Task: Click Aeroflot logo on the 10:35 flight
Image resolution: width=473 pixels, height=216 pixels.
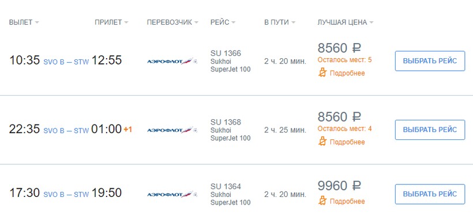Action: click(x=172, y=62)
